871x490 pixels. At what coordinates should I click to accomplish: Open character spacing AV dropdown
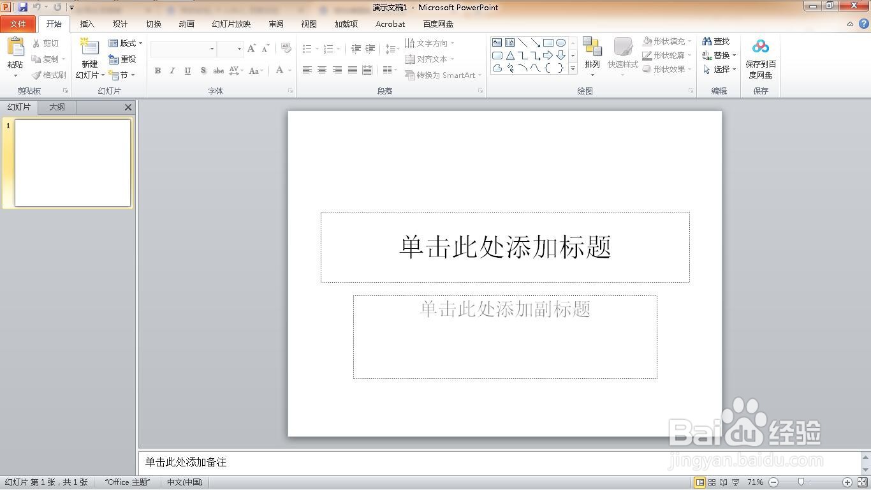(x=236, y=71)
